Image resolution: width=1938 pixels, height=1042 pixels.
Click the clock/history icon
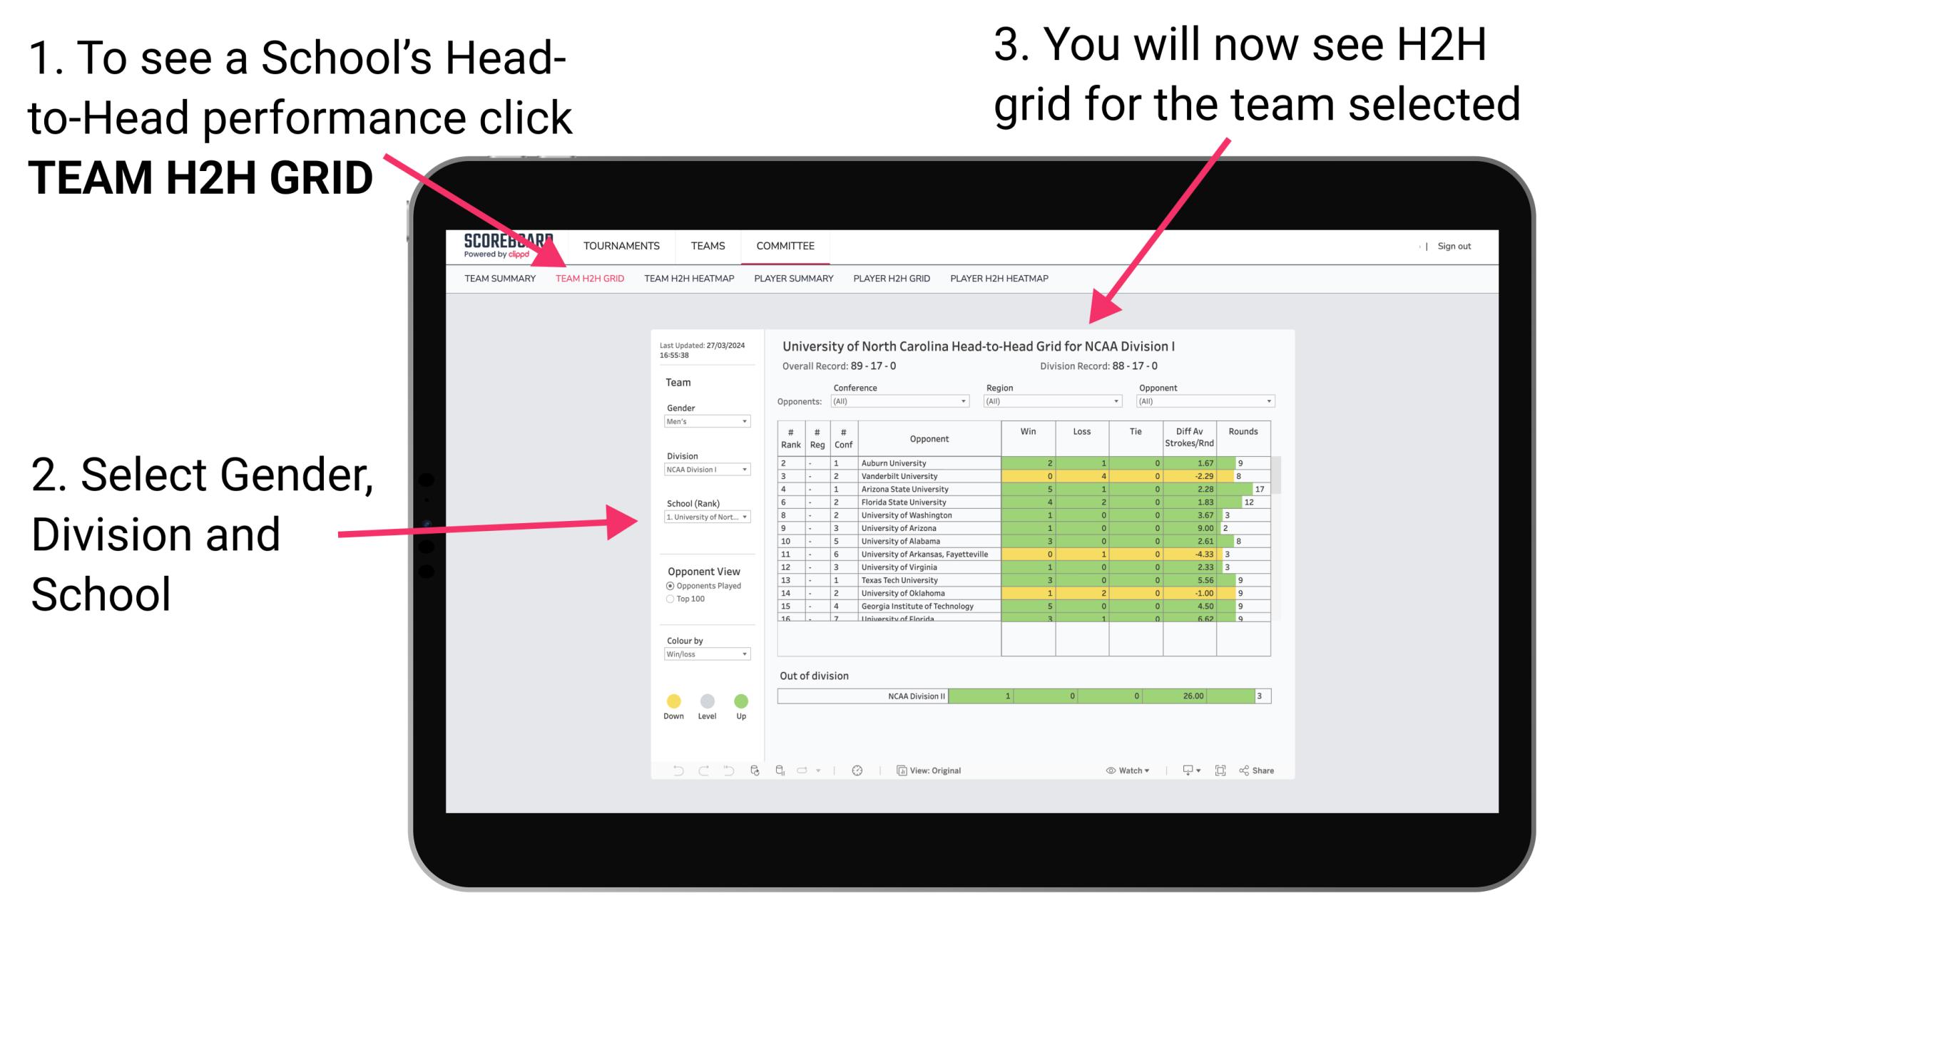(857, 770)
